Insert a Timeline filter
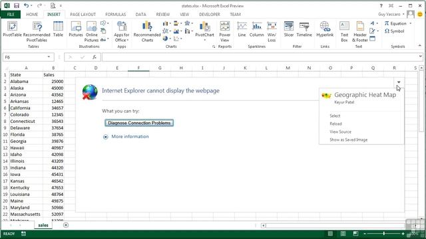 [x=304, y=29]
